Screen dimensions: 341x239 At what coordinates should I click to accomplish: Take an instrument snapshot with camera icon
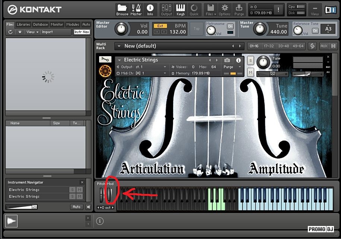point(227,60)
